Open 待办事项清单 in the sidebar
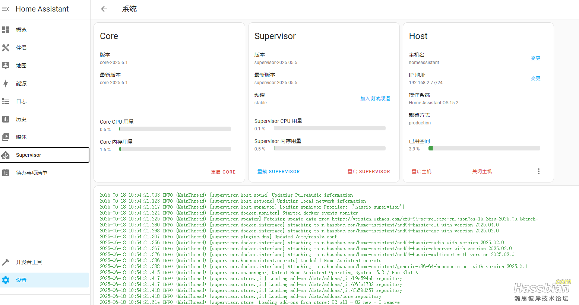This screenshot has width=579, height=305. pos(44,173)
